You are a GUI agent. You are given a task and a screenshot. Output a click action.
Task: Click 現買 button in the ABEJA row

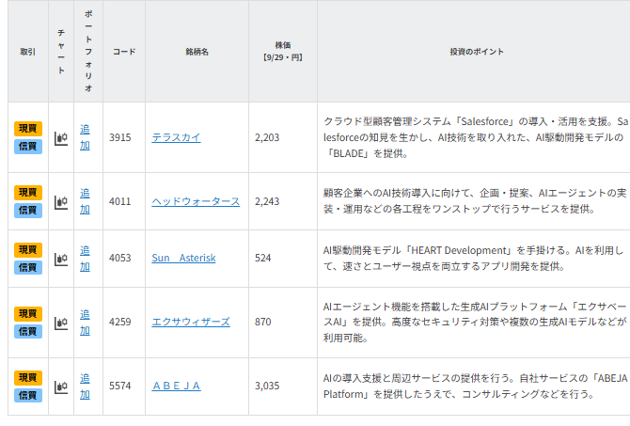28,378
